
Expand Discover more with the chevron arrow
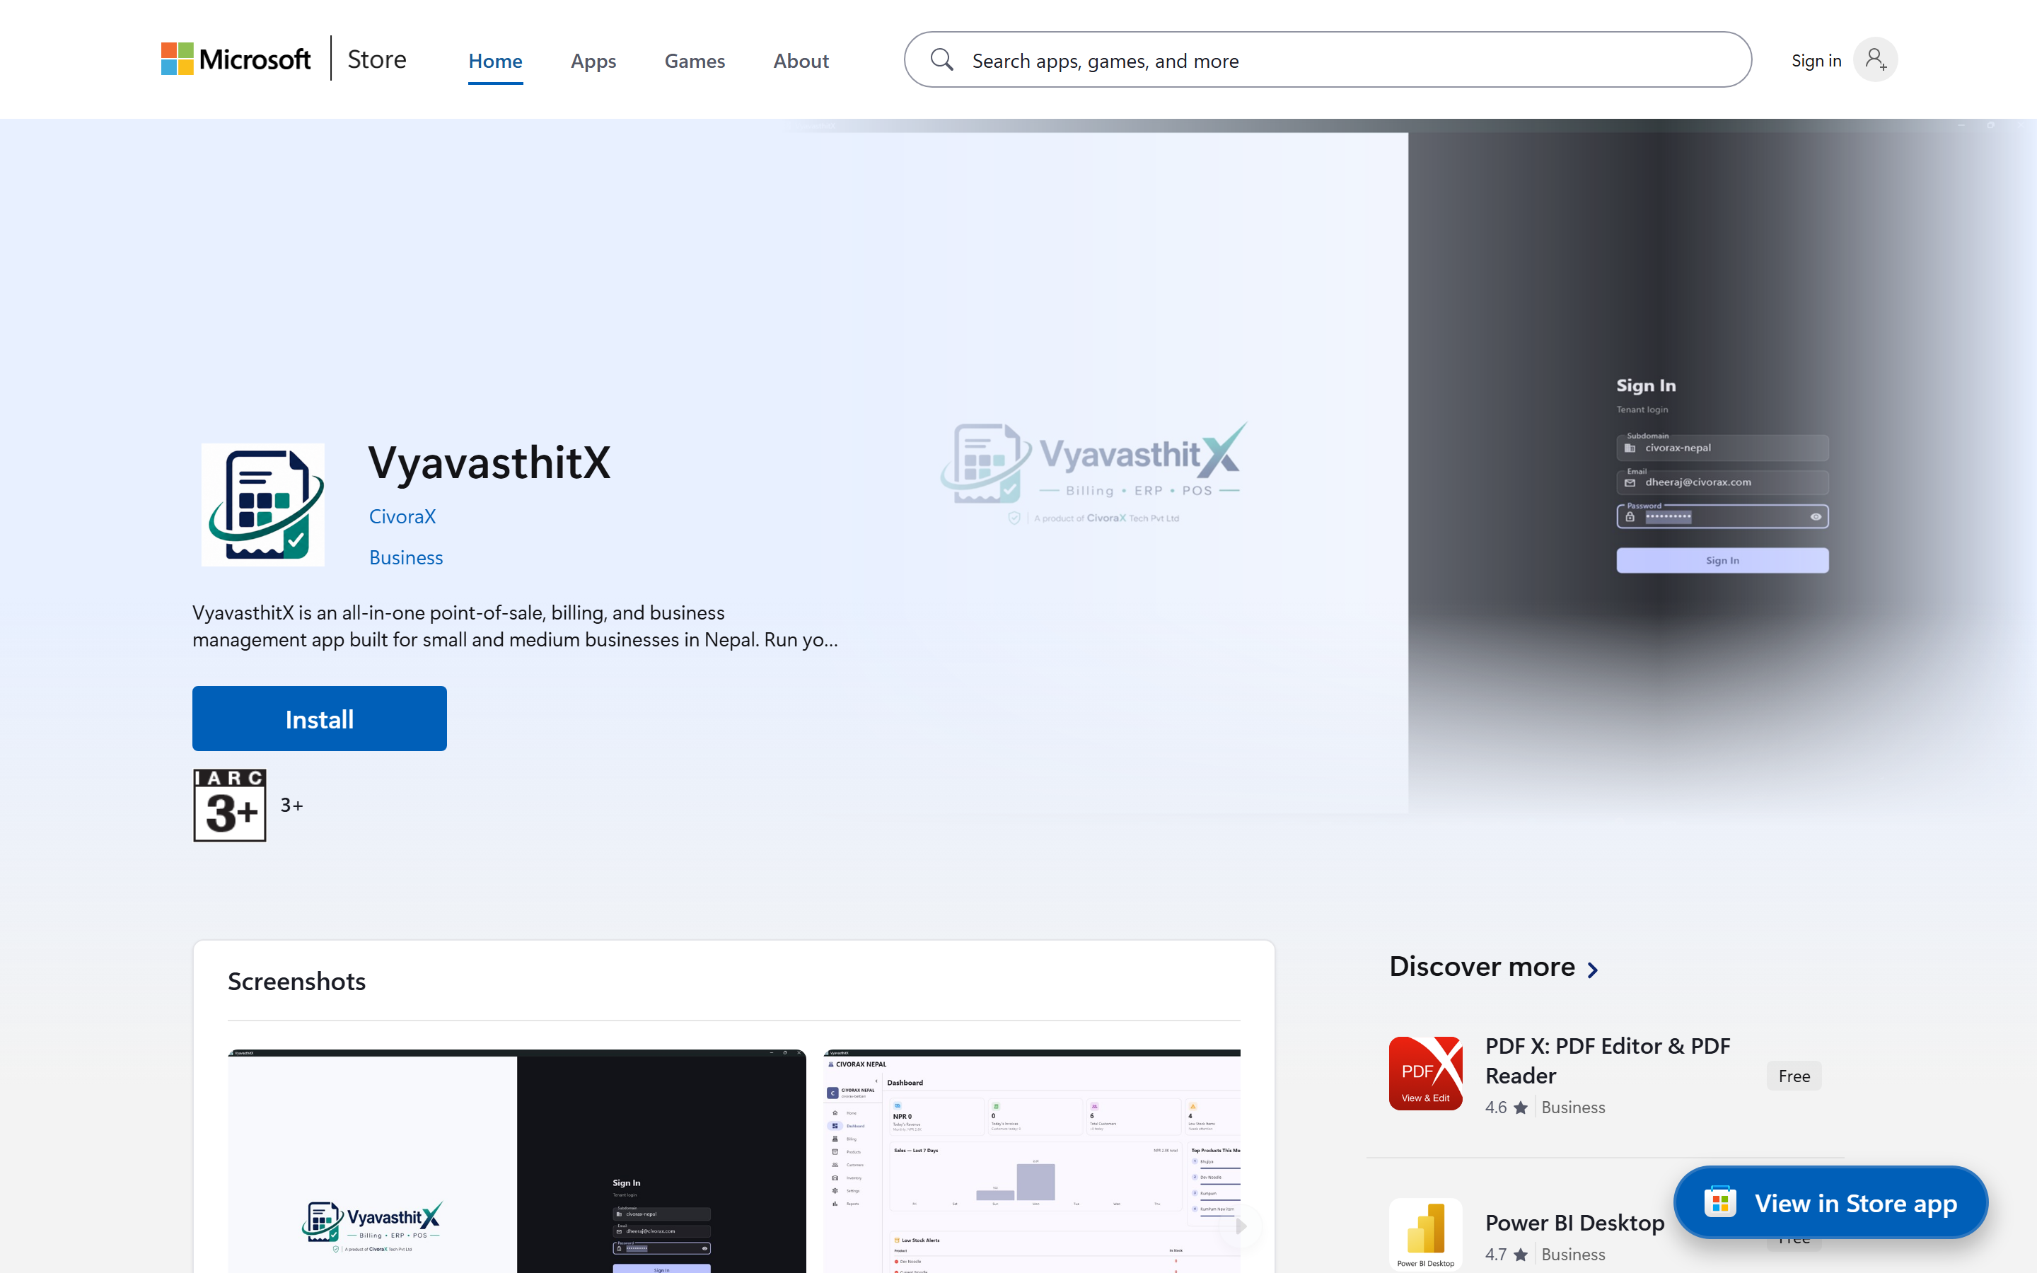coord(1593,970)
